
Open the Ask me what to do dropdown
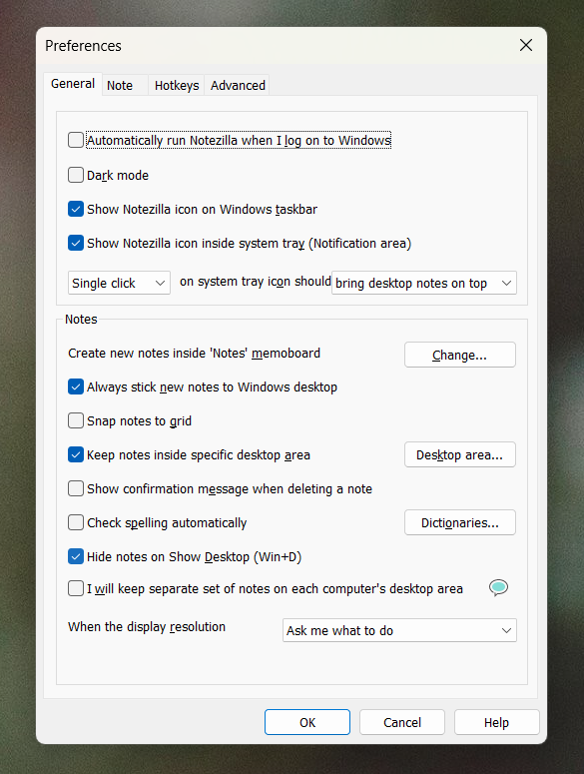399,630
